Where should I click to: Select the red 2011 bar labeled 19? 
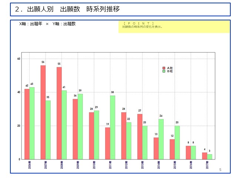107,143
